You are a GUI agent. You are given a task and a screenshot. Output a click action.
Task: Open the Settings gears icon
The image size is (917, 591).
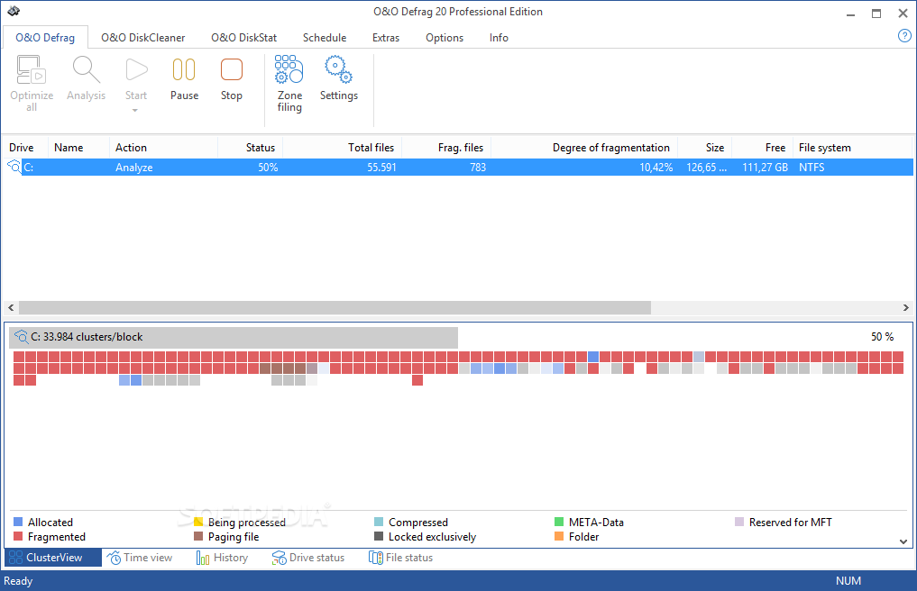click(x=338, y=69)
